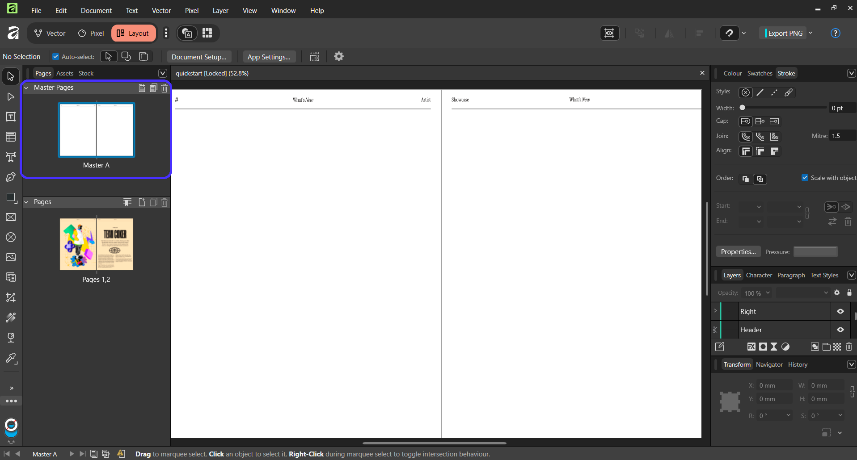
Task: Delete the selected layer
Action: [849, 347]
